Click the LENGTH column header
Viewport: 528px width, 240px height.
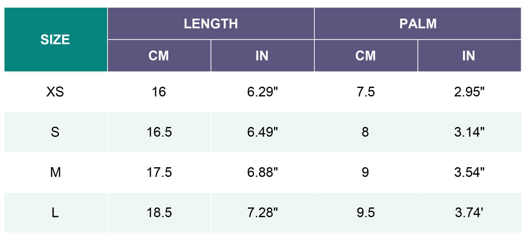tap(211, 24)
